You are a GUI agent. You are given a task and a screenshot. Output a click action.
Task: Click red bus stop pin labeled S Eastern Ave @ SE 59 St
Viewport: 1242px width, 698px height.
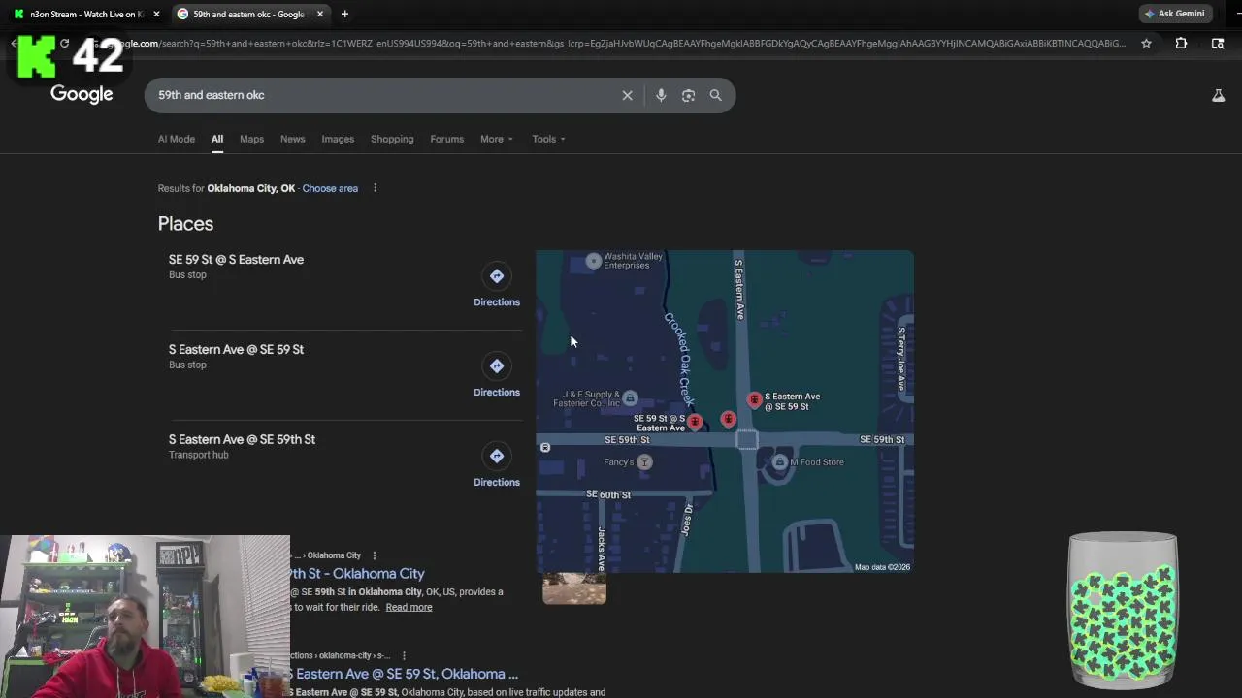click(x=755, y=399)
